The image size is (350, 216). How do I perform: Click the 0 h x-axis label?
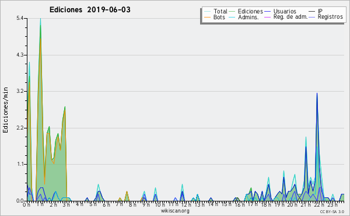coord(27,204)
